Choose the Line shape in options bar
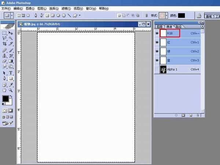The height and width of the screenshot is (165, 220). (x=69, y=15)
